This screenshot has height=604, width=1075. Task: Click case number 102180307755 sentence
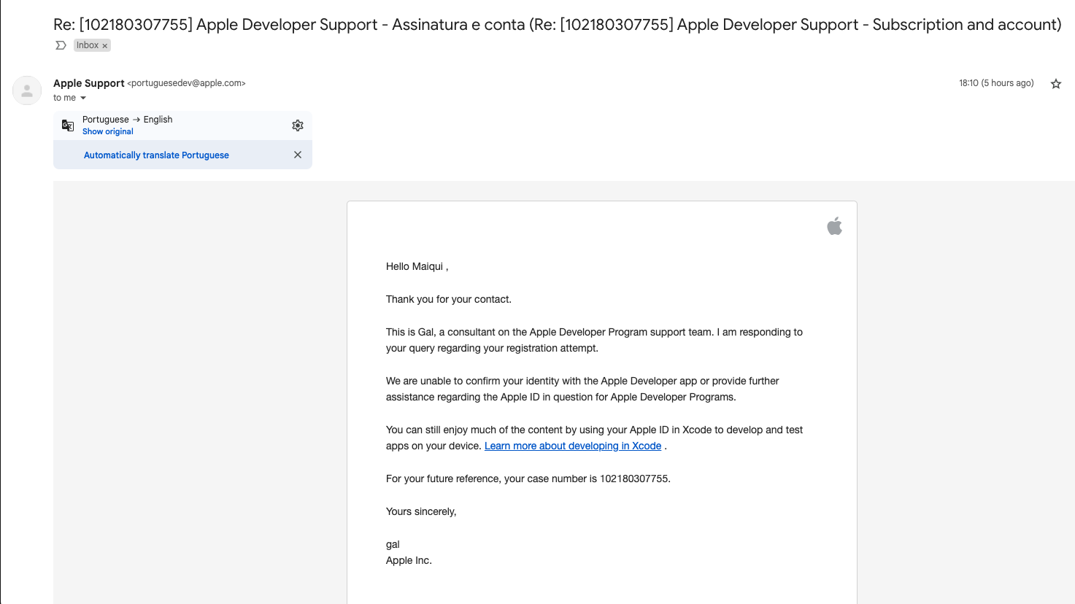tap(528, 479)
